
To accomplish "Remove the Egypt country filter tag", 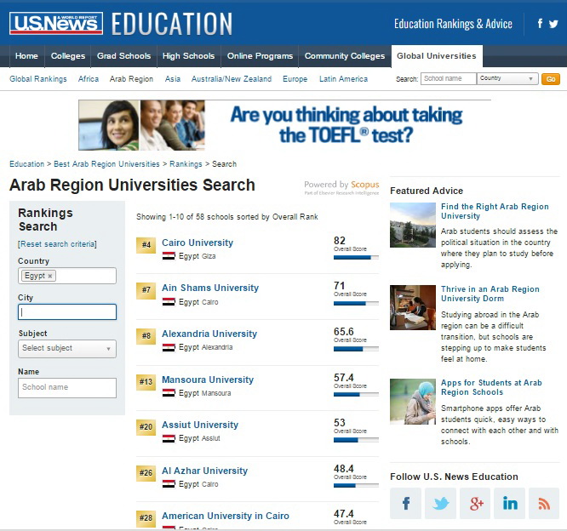I will (x=50, y=276).
